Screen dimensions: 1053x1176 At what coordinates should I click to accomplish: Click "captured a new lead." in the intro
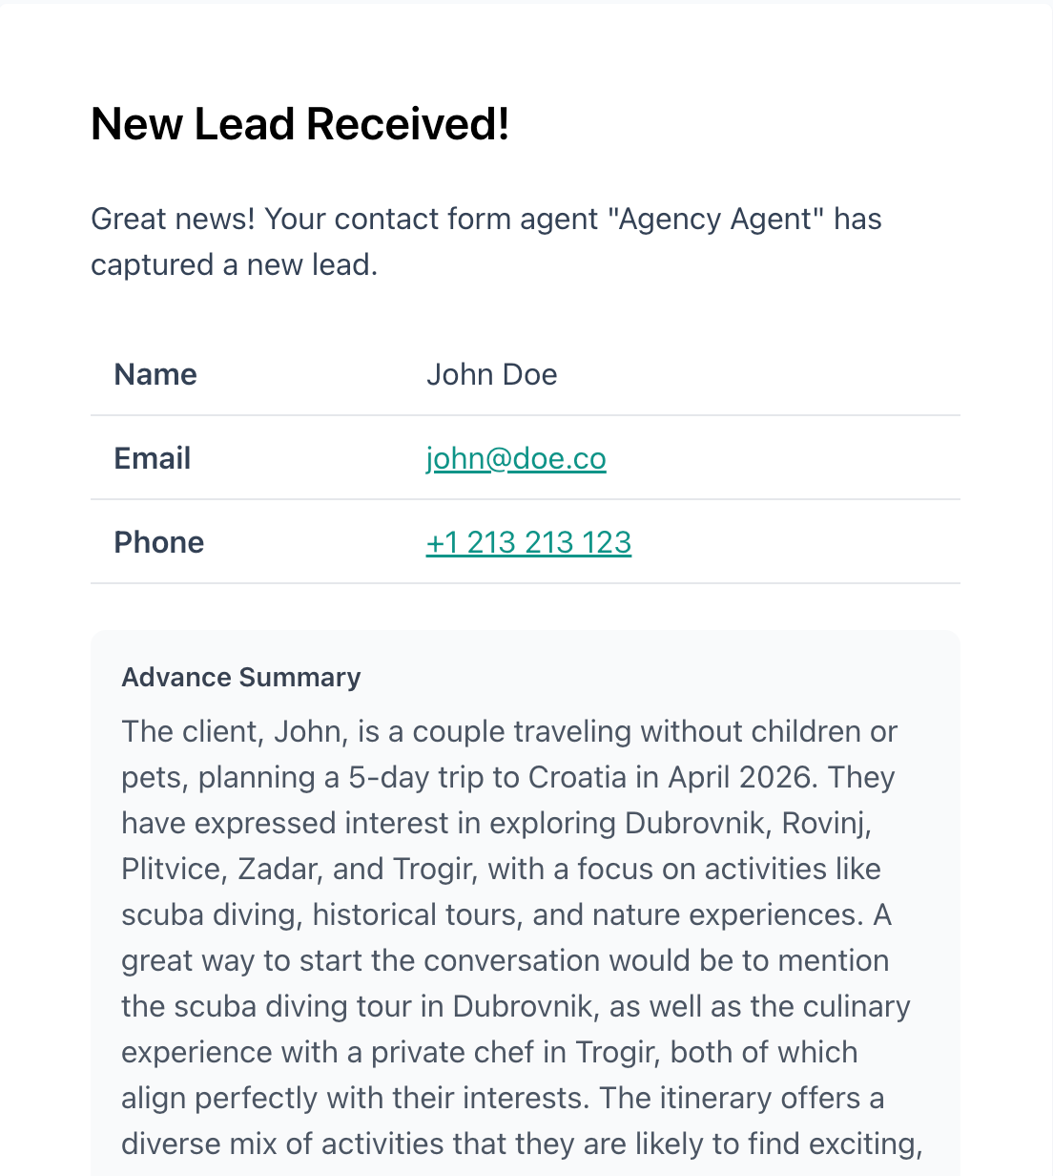(235, 265)
